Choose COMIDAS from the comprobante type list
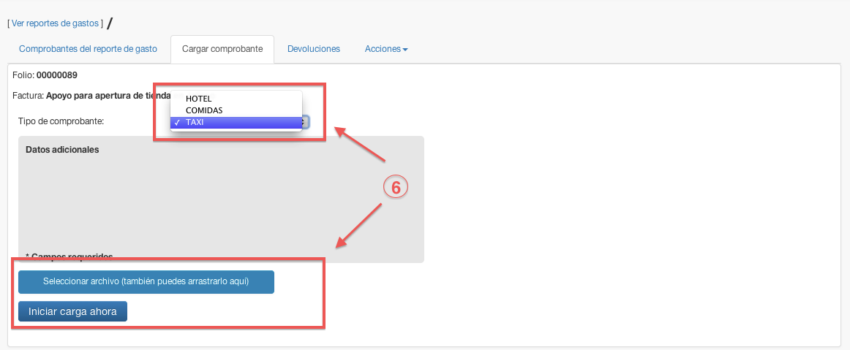 click(236, 110)
